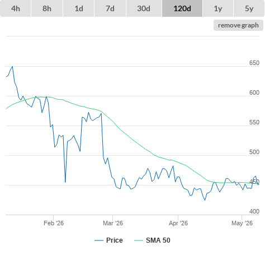Switch to the 8h time range
Viewport: 265px width, 255px height.
pyautogui.click(x=47, y=8)
